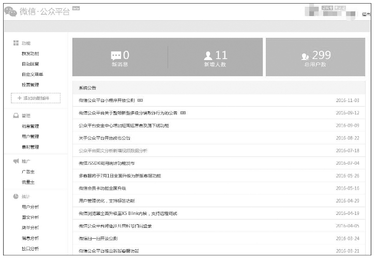376x261 pixels.
Task: Click the 统计 pie chart icon
Action: pos(16,196)
